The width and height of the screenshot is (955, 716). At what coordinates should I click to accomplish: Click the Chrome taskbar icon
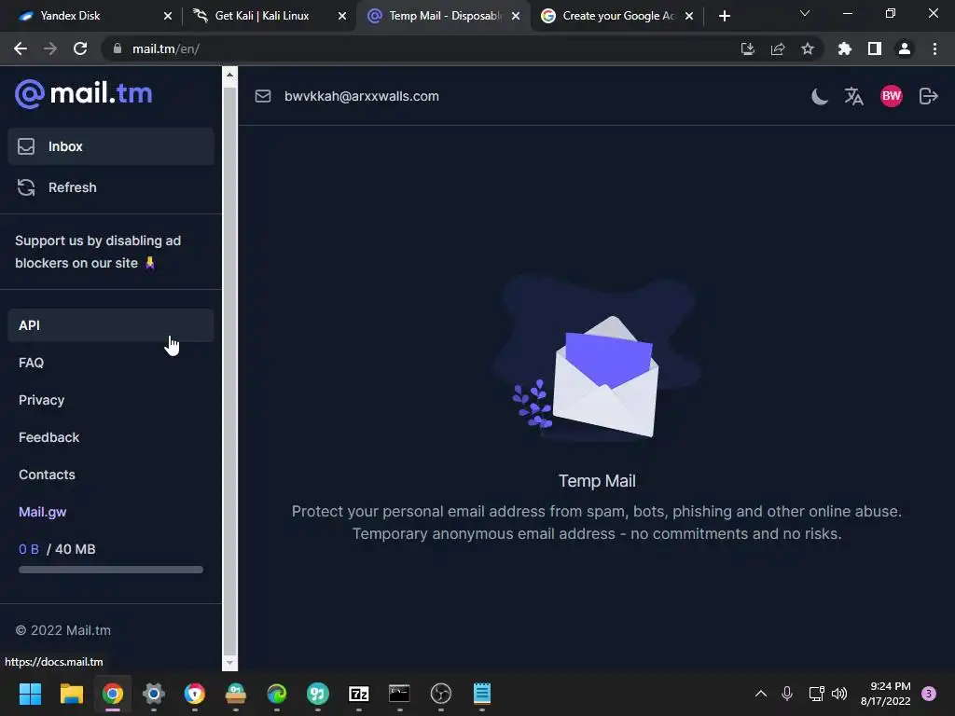(113, 694)
